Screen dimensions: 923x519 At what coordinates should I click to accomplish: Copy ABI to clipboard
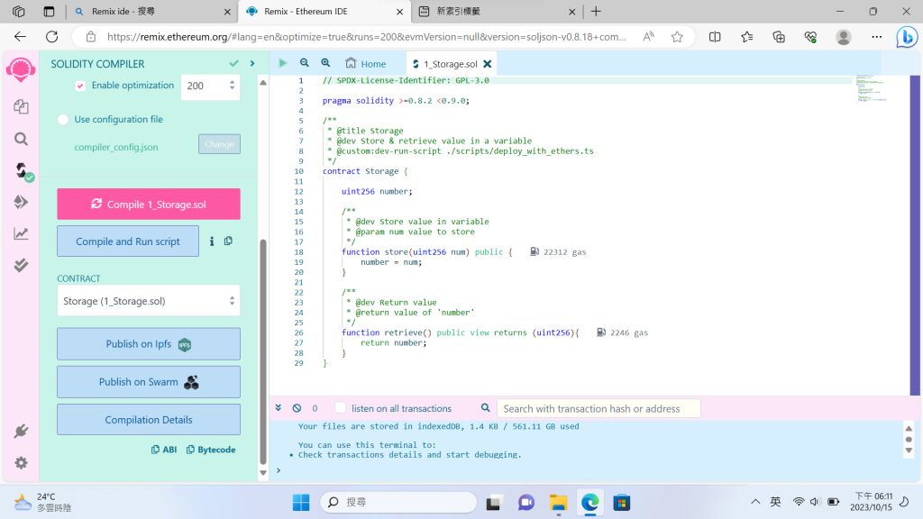pyautogui.click(x=164, y=450)
